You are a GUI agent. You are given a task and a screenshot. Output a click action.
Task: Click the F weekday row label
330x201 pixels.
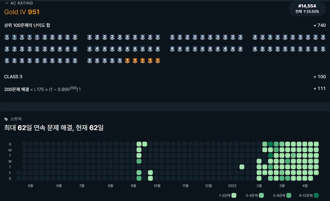pyautogui.click(x=10, y=173)
